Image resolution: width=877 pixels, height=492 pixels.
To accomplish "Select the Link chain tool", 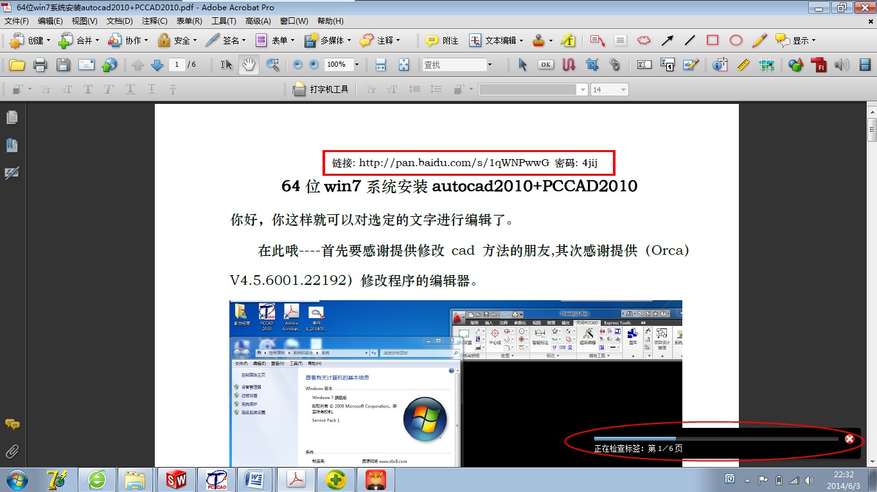I will click(x=615, y=65).
